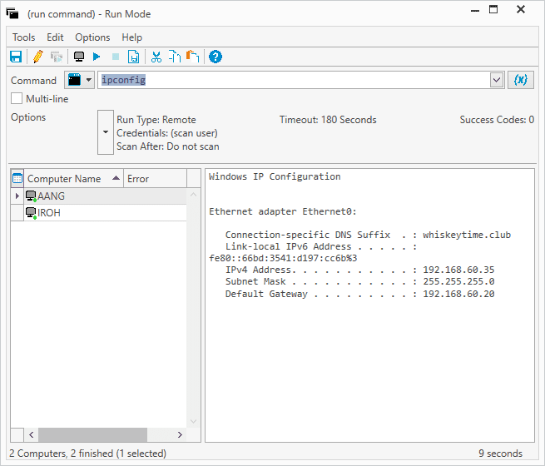Click 'Credentials: (scan user)' text
545x466 pixels.
point(167,133)
